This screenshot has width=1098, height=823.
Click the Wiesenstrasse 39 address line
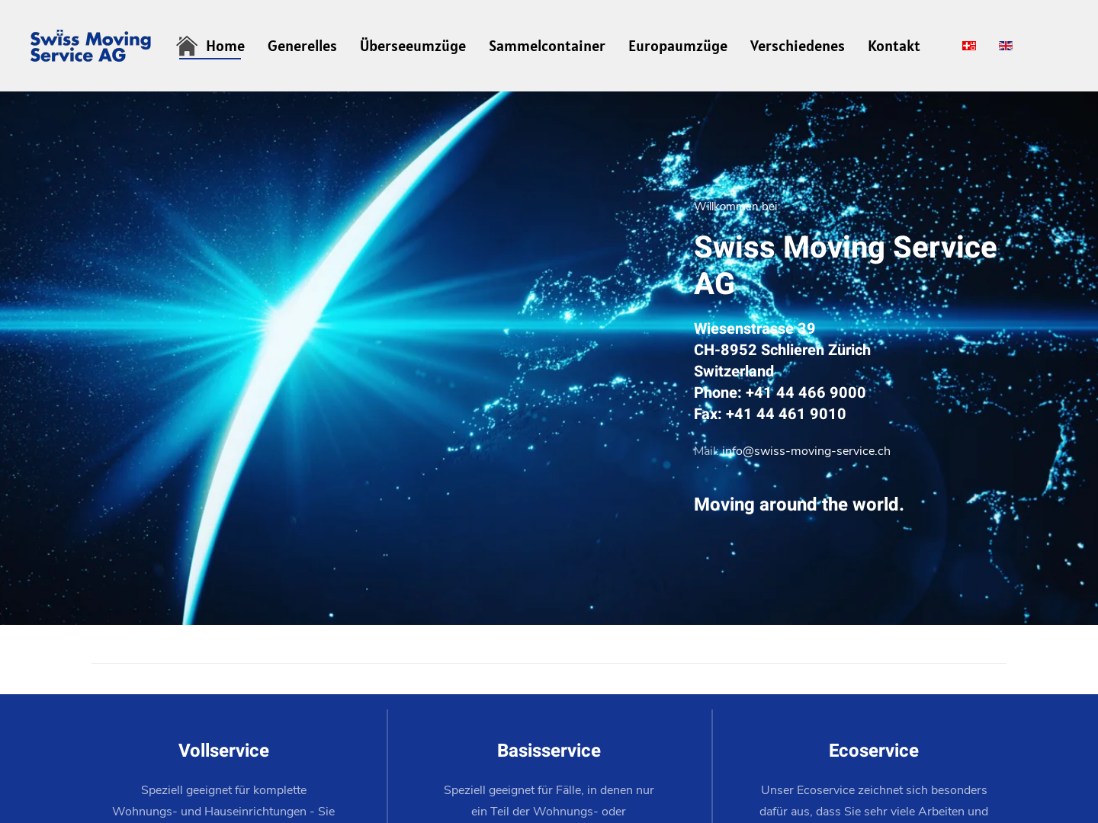754,328
